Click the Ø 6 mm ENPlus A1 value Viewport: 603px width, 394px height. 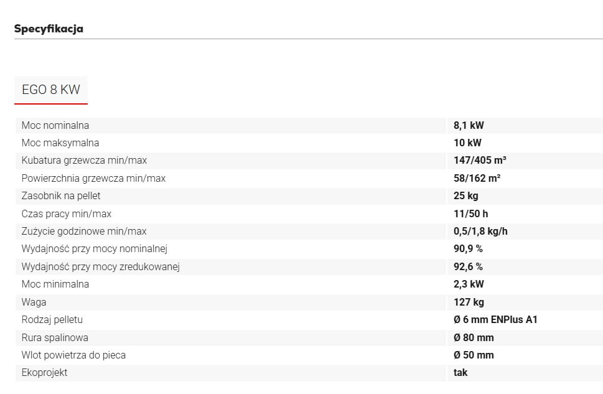(495, 320)
